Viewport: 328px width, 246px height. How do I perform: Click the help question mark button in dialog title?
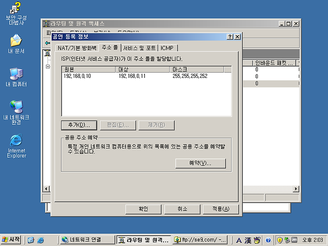(x=230, y=37)
